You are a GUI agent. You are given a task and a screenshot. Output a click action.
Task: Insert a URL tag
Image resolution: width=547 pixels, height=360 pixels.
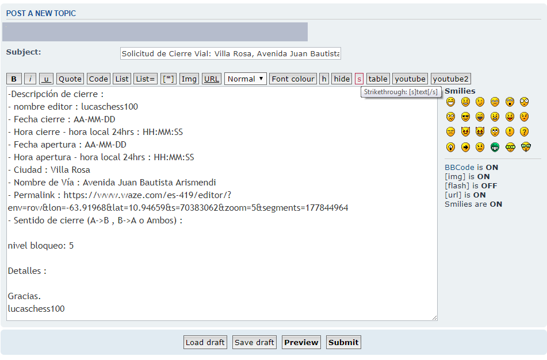click(x=212, y=79)
